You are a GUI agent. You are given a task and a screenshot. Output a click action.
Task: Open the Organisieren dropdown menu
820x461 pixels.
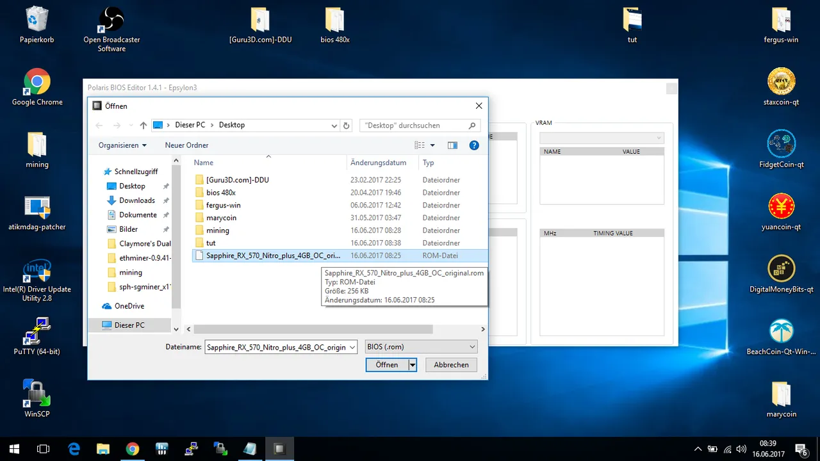click(122, 145)
